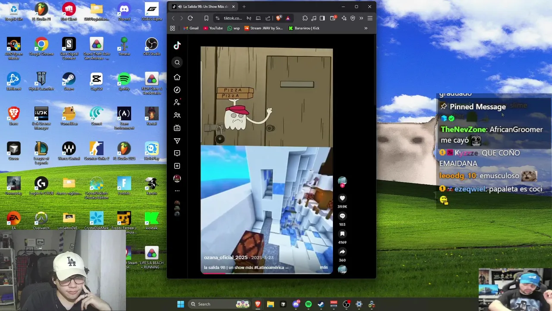Share the video with arrow button

point(342,252)
